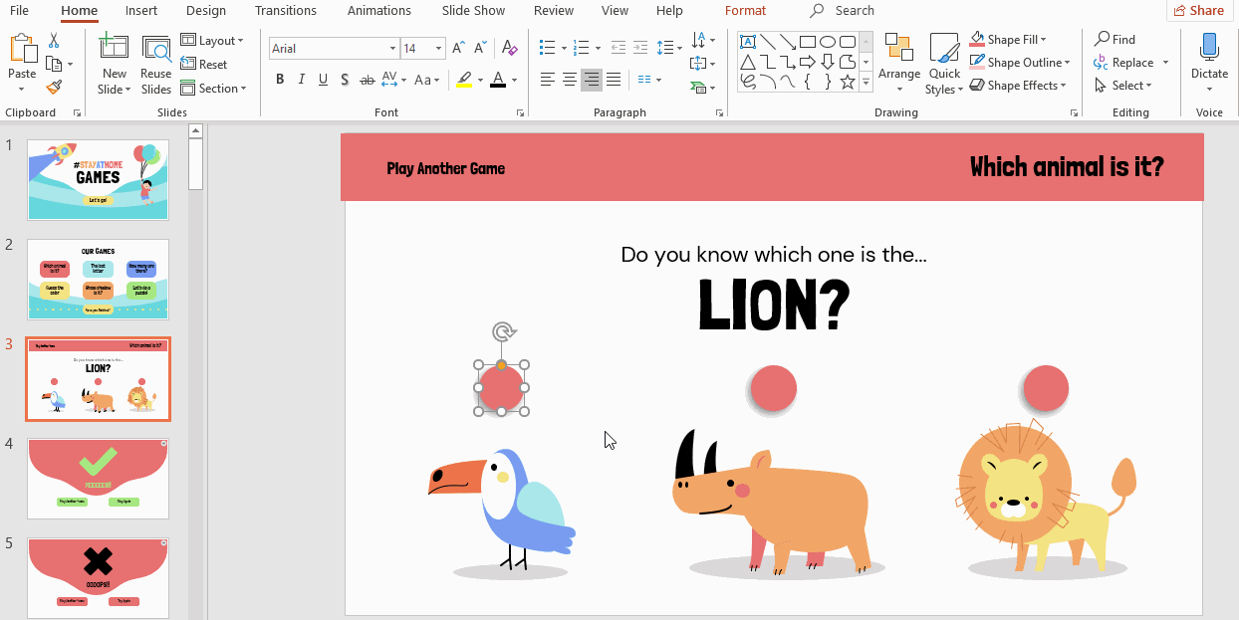Screen dimensions: 1239x620
Task: Align text to the left
Action: pyautogui.click(x=548, y=80)
